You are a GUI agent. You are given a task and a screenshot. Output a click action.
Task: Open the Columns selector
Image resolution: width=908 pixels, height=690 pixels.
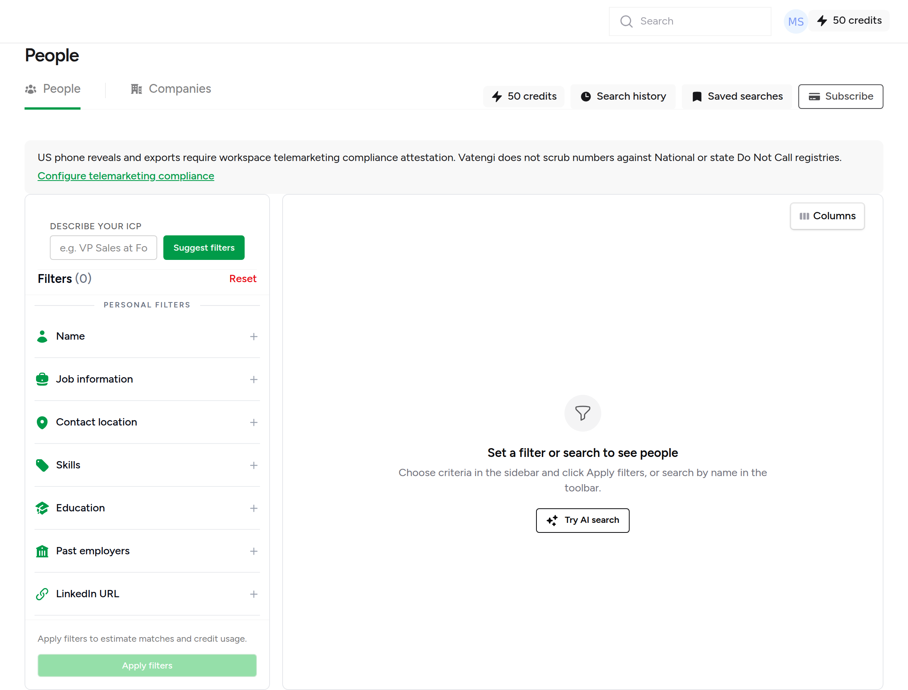(x=827, y=216)
